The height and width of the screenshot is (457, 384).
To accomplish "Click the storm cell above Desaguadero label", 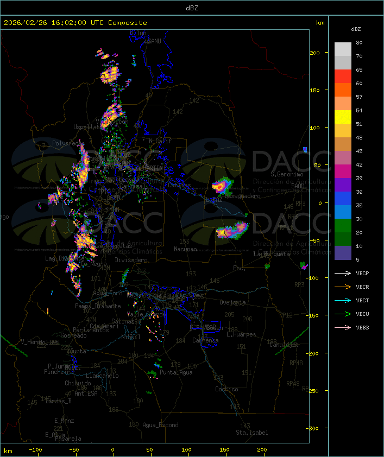I will pos(222,186).
